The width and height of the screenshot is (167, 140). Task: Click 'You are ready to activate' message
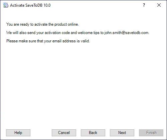(42, 24)
